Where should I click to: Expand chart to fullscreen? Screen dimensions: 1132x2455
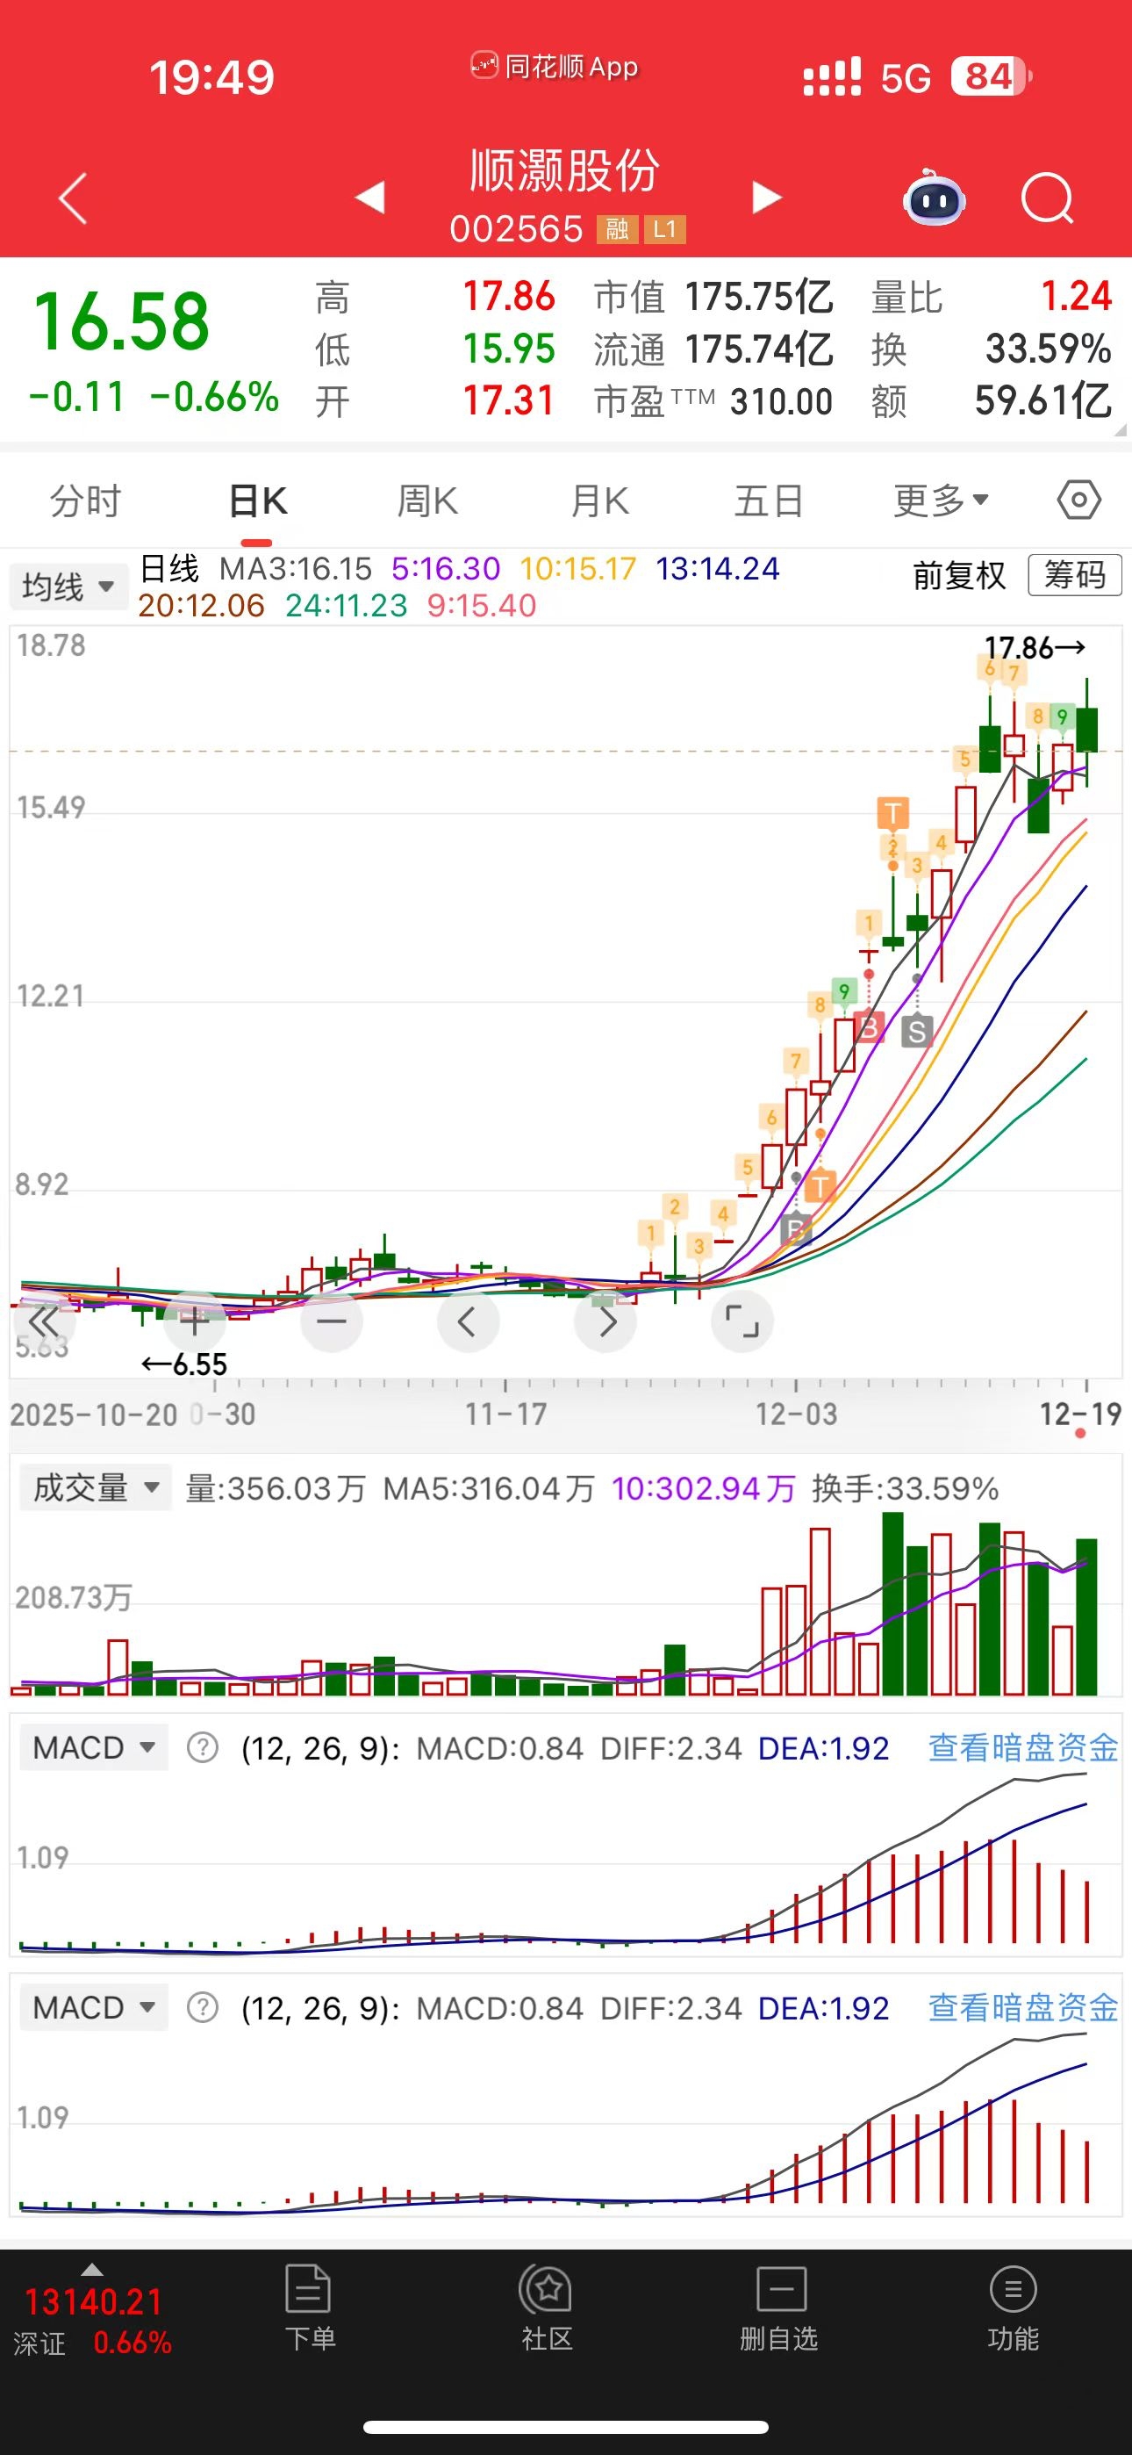coord(742,1321)
